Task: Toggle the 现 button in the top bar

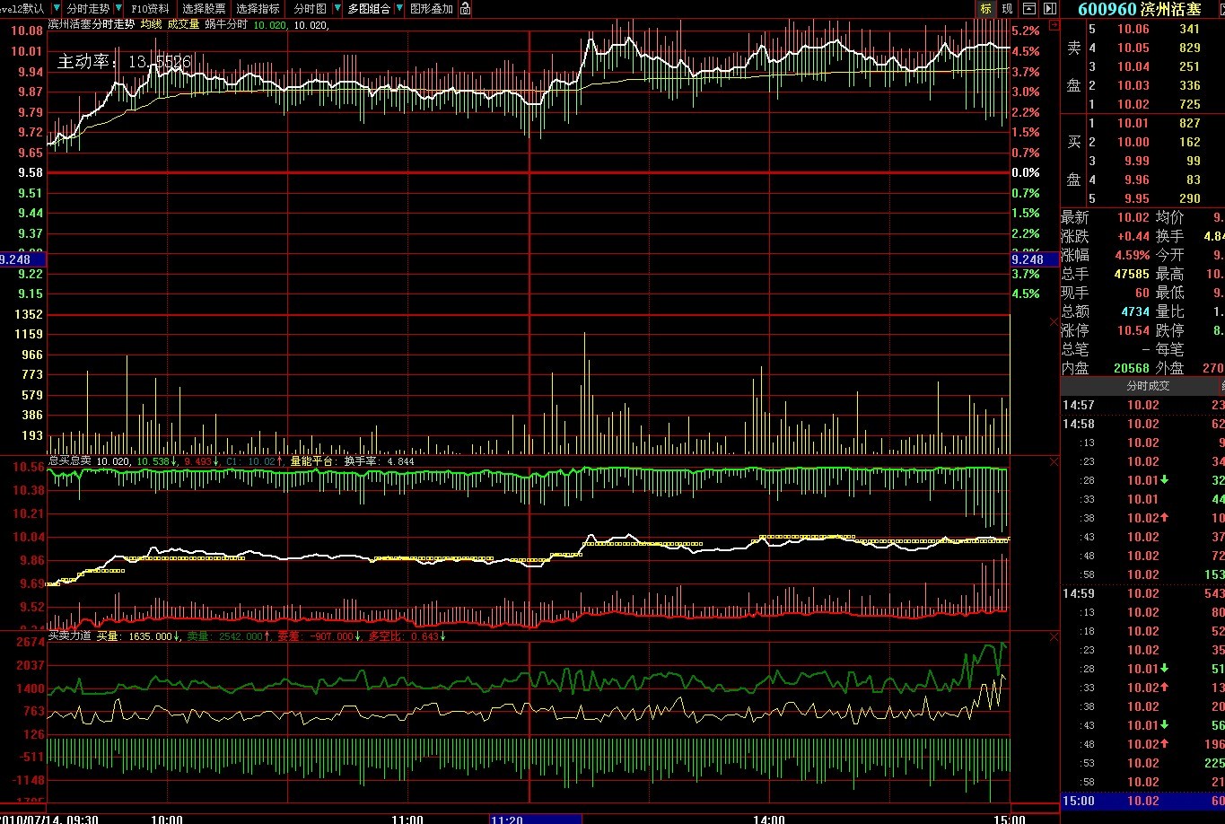Action: coord(1008,9)
